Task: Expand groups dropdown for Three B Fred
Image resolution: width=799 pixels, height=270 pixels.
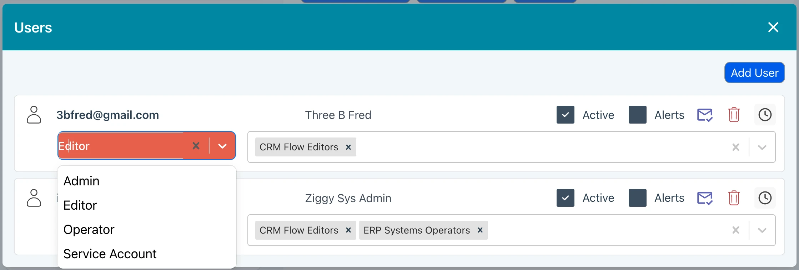Action: tap(762, 147)
